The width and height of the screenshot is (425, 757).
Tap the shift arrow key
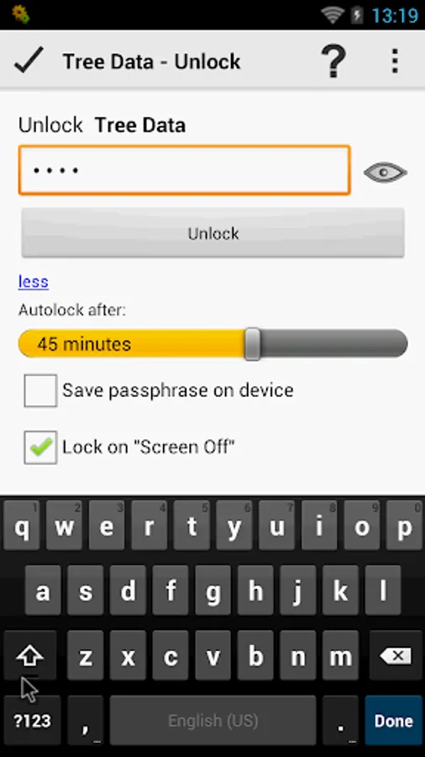[x=30, y=655]
